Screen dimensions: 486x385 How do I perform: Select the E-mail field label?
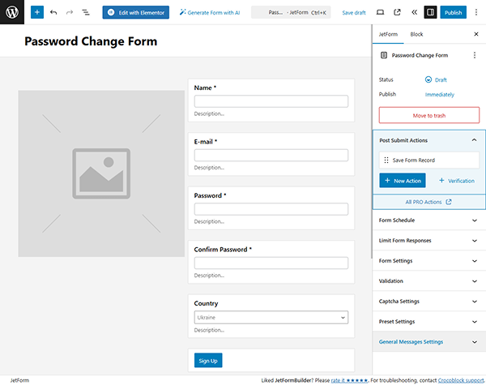click(x=206, y=142)
